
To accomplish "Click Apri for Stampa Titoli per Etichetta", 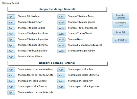I will pos(11,45).
